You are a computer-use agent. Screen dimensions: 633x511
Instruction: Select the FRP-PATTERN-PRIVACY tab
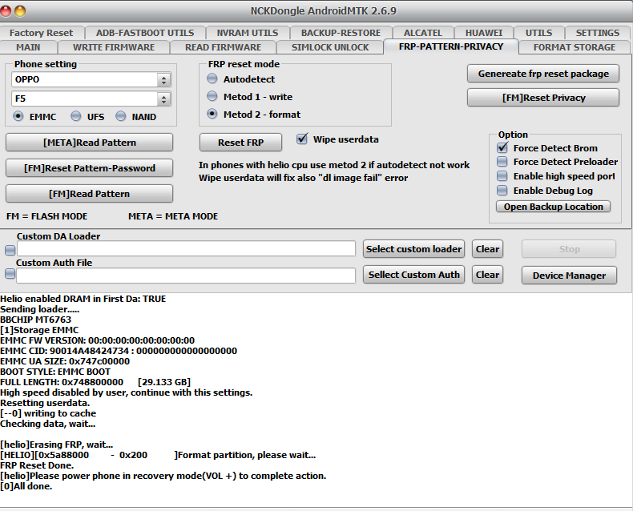[x=451, y=46]
